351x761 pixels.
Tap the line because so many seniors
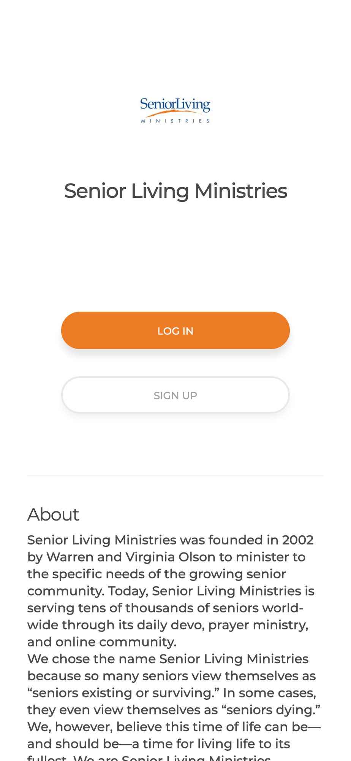(x=171, y=676)
